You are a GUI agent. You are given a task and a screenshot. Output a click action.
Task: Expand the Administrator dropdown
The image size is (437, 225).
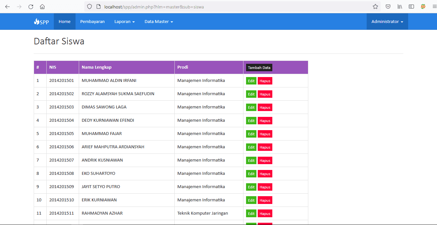pos(387,21)
